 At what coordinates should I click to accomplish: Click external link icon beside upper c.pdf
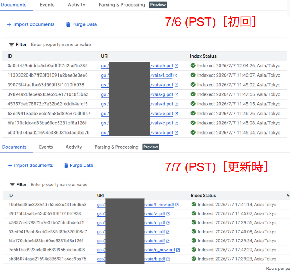[176, 123]
